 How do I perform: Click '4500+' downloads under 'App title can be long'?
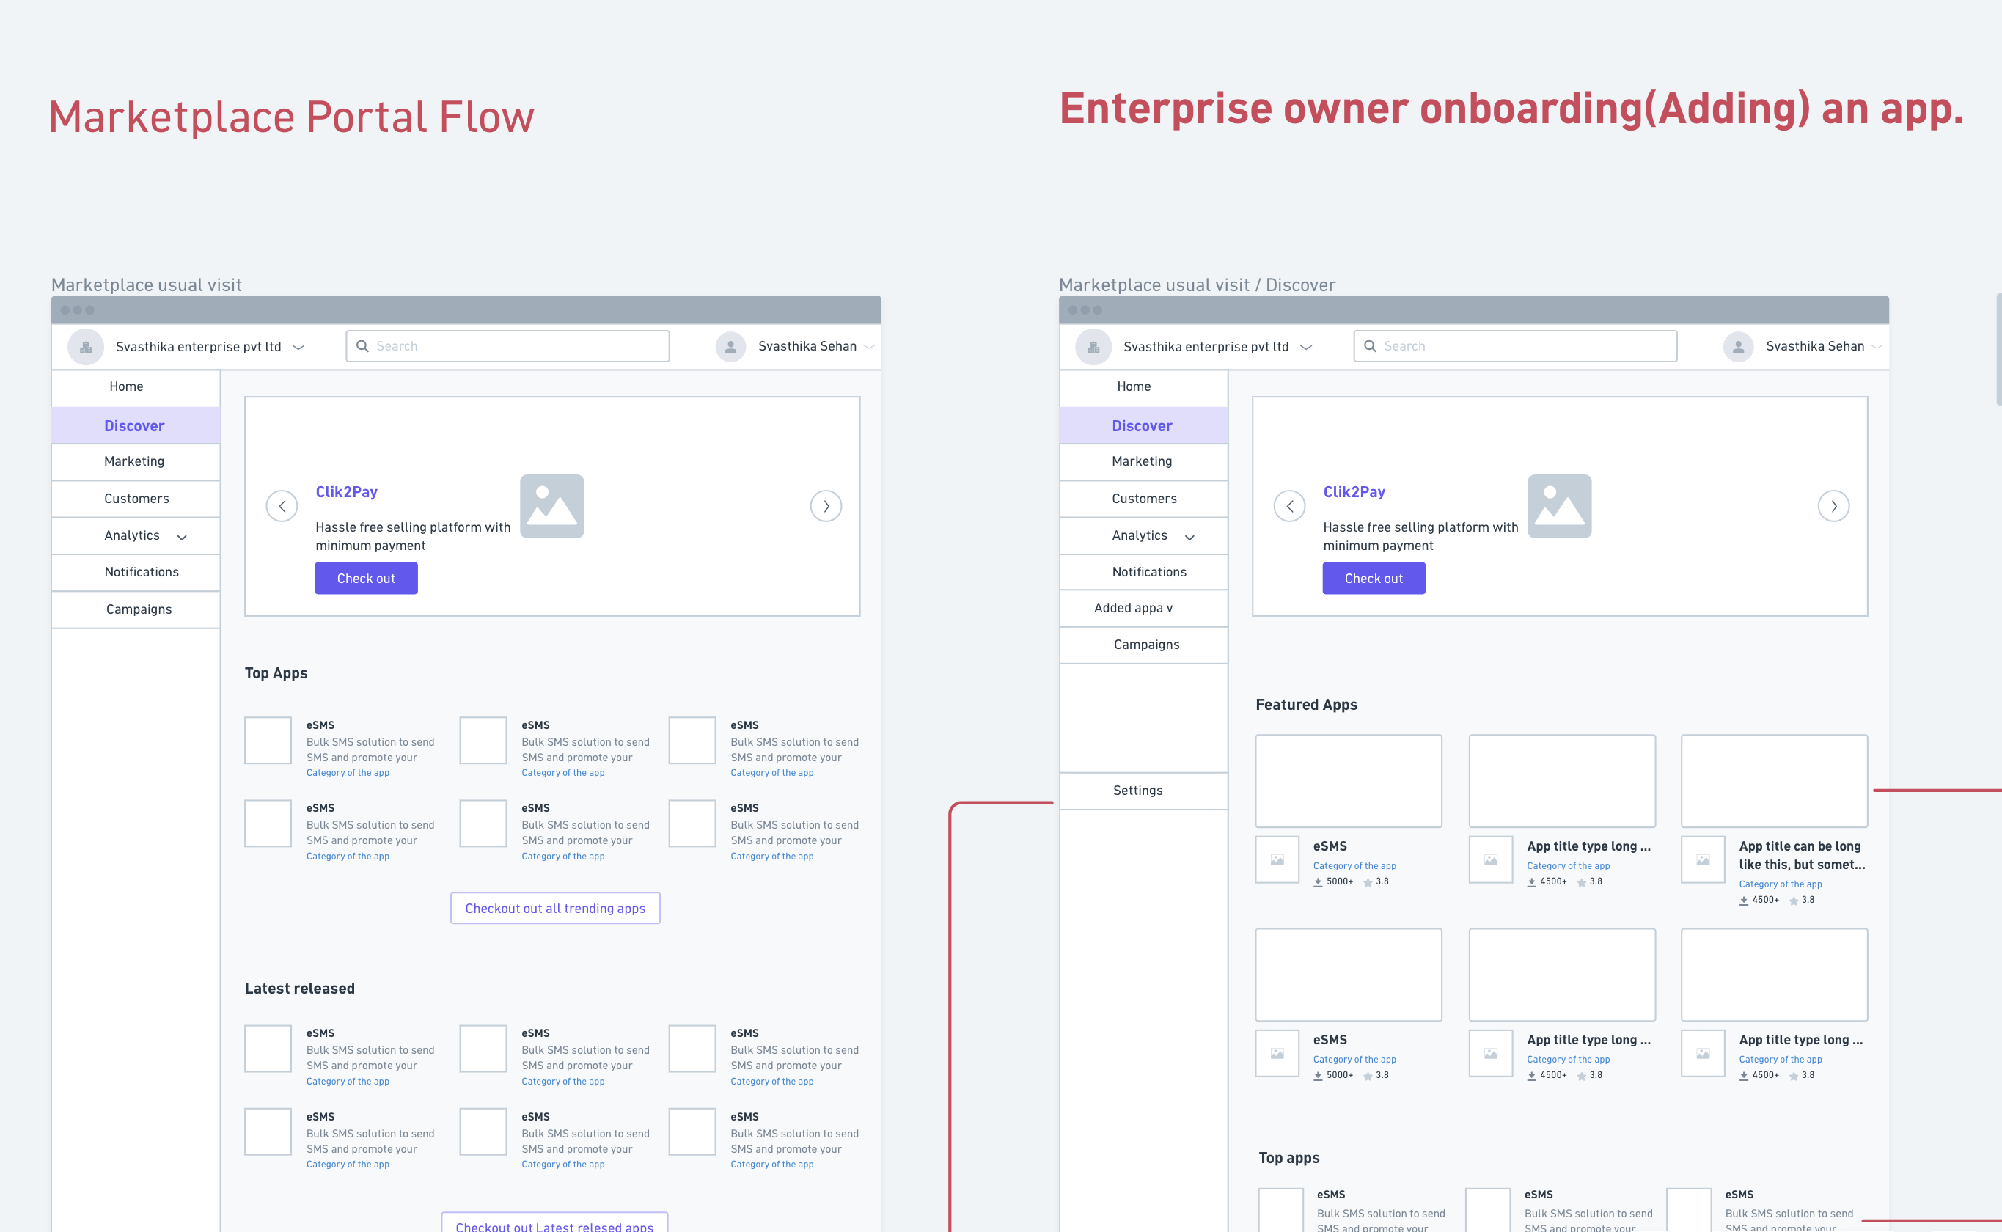point(1765,901)
